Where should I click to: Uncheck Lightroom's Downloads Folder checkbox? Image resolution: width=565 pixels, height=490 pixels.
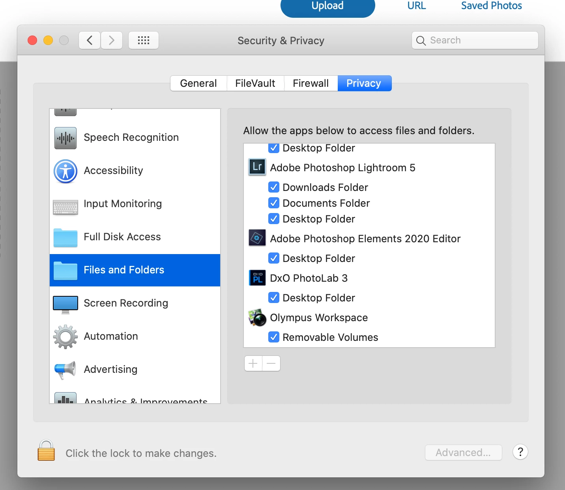[x=274, y=187]
